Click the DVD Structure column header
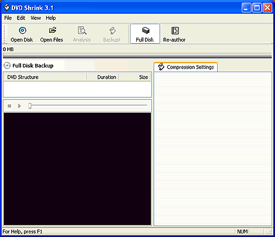The width and height of the screenshot is (275, 237). (x=45, y=77)
